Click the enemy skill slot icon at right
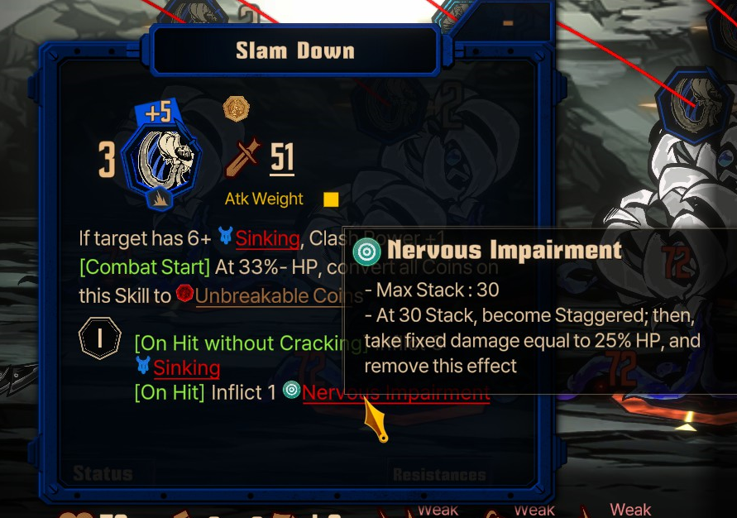Screen dimensions: 737x518 tap(697, 105)
